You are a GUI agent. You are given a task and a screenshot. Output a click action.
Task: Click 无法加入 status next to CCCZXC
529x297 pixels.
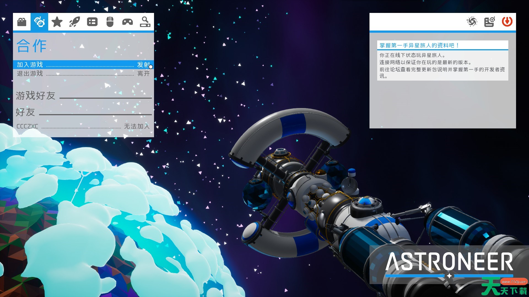[x=136, y=126]
